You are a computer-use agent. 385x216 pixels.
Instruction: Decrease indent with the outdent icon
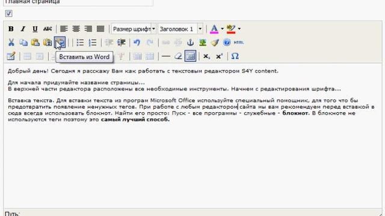coord(109,43)
